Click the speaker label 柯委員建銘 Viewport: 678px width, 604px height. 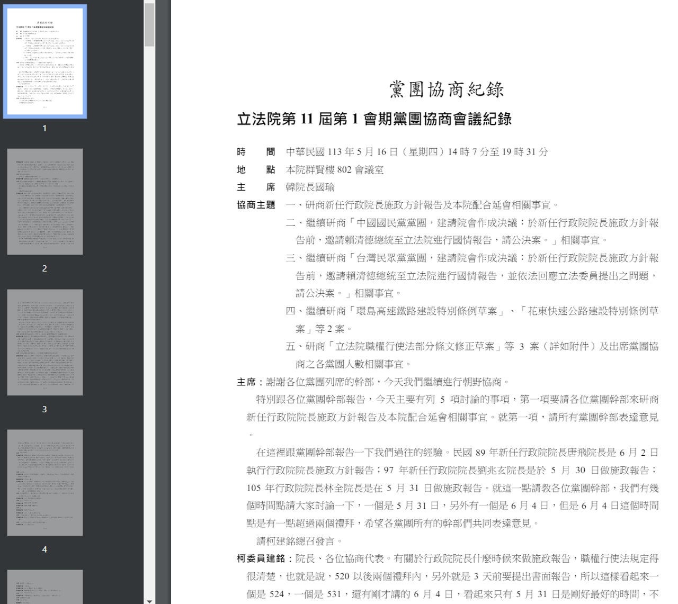(x=261, y=558)
